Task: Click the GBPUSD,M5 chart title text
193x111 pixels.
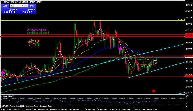Action: [x=9, y=2]
